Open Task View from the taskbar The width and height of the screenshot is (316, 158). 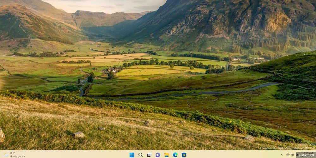click(x=149, y=155)
